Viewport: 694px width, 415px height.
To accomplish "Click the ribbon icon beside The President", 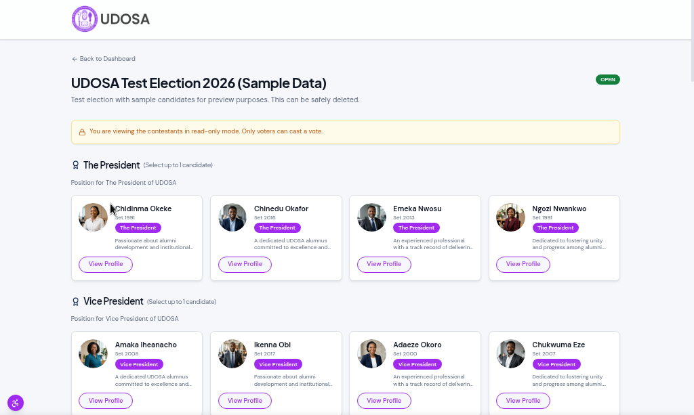I will tap(75, 165).
